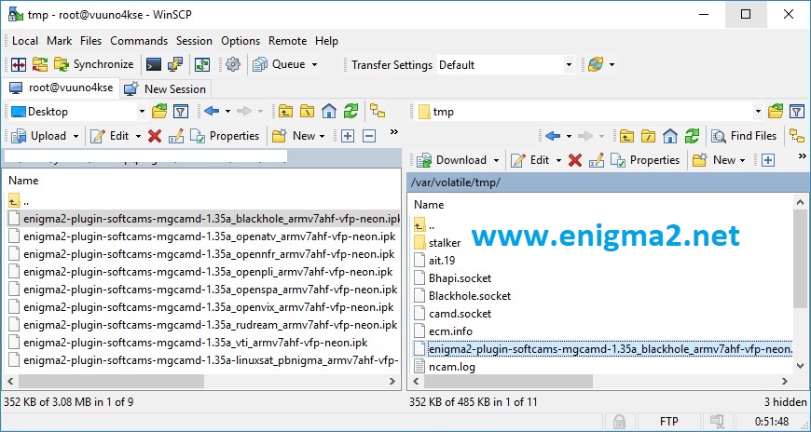Click the local directory tree icon
Screen dimensions: 811x432
[378, 111]
